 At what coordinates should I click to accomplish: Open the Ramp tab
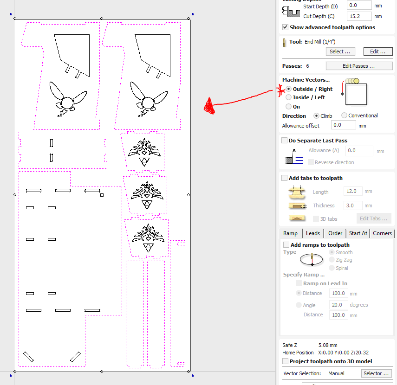[290, 233]
